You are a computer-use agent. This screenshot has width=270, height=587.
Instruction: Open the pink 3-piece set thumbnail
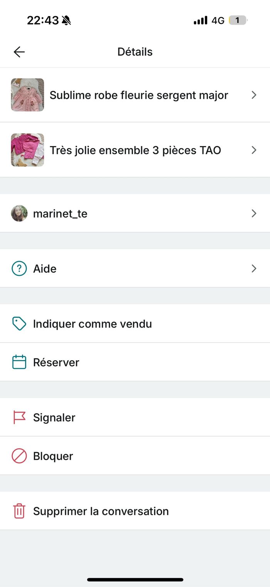tap(27, 150)
